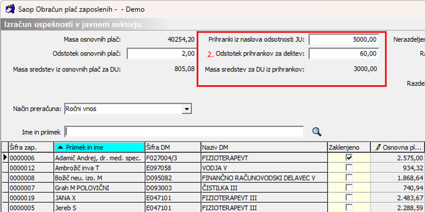Click the Šifra zap. column header
This screenshot has height=212, width=425.
31,148
